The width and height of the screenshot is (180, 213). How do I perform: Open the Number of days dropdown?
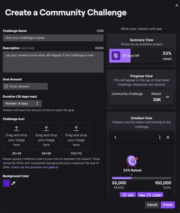coord(22,104)
